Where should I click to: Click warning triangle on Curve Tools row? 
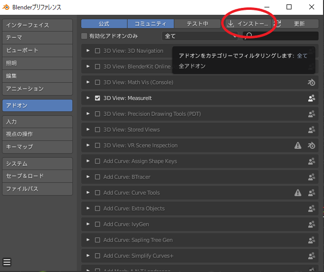point(298,193)
